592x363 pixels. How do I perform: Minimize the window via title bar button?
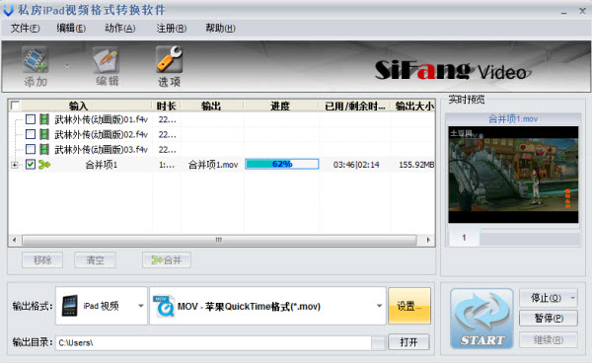(564, 12)
